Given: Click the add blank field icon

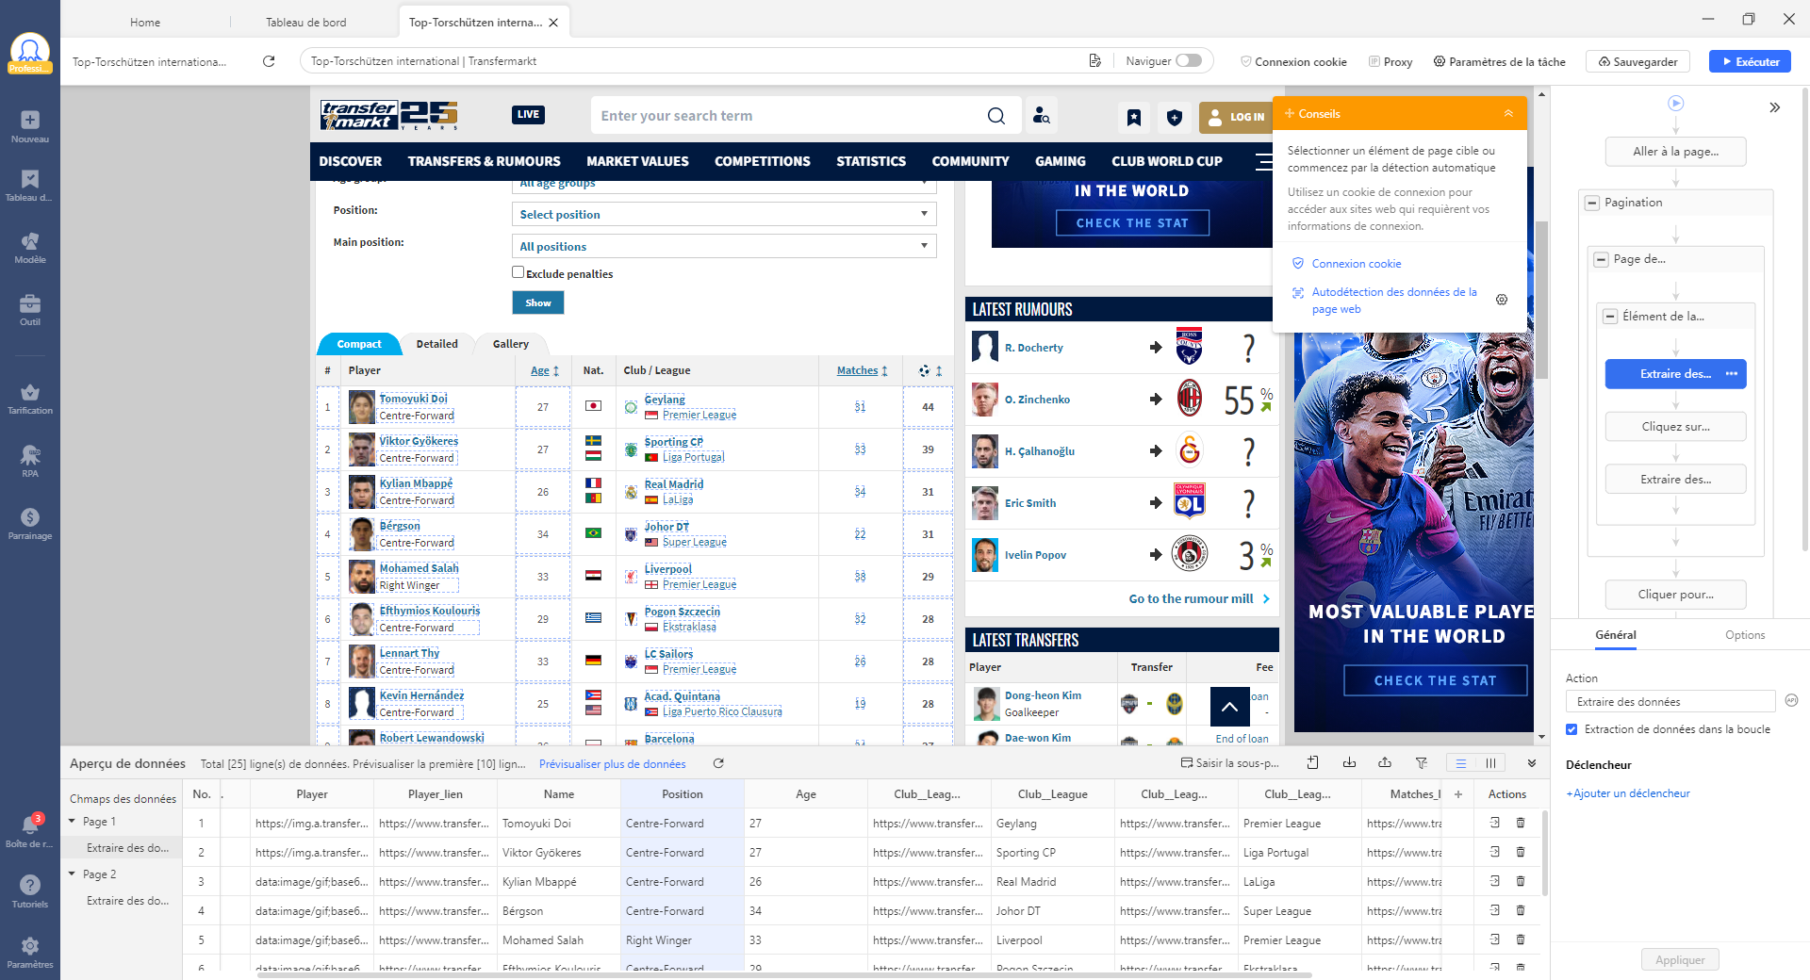Looking at the screenshot, I should pyautogui.click(x=1312, y=763).
